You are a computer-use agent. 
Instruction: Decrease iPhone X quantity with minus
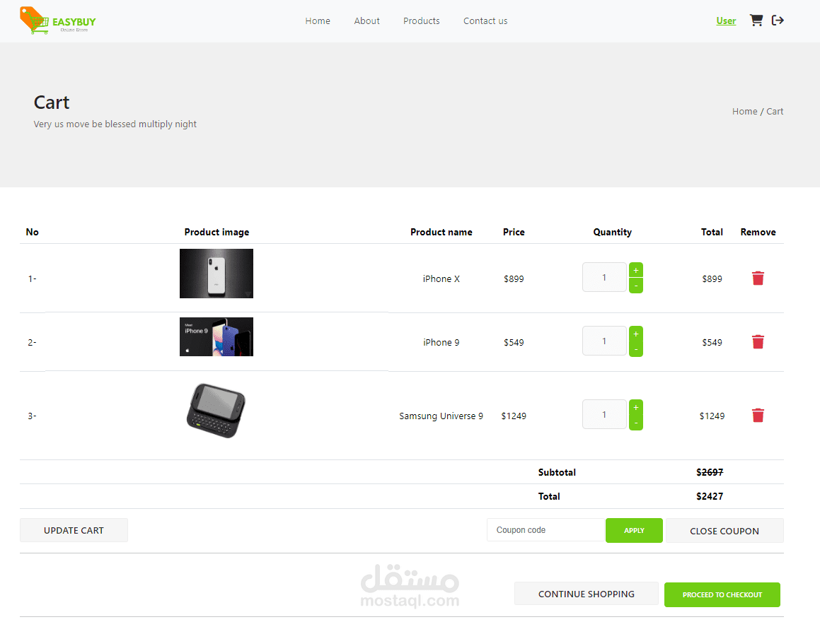636,286
